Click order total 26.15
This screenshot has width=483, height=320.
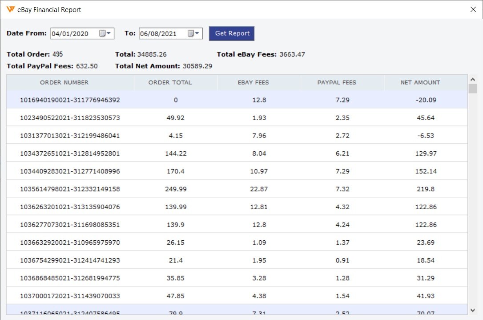click(176, 243)
